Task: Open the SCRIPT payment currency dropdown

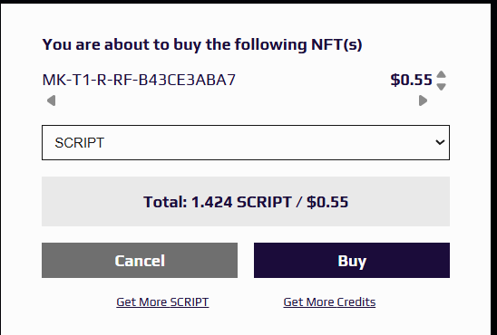Action: tap(246, 143)
